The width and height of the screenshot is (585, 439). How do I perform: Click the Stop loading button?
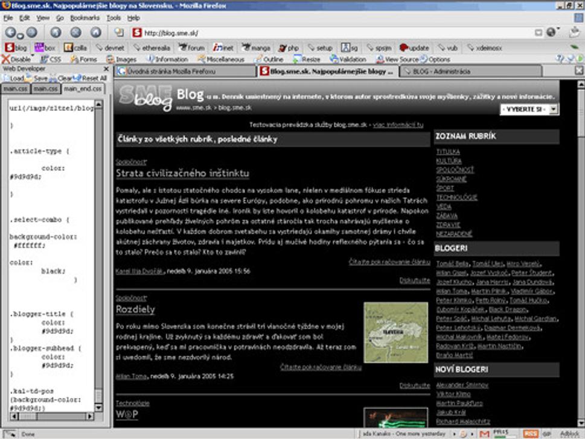75,33
